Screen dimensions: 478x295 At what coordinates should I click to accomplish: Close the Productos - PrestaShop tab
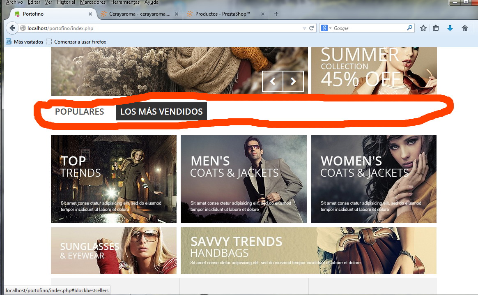coord(263,14)
